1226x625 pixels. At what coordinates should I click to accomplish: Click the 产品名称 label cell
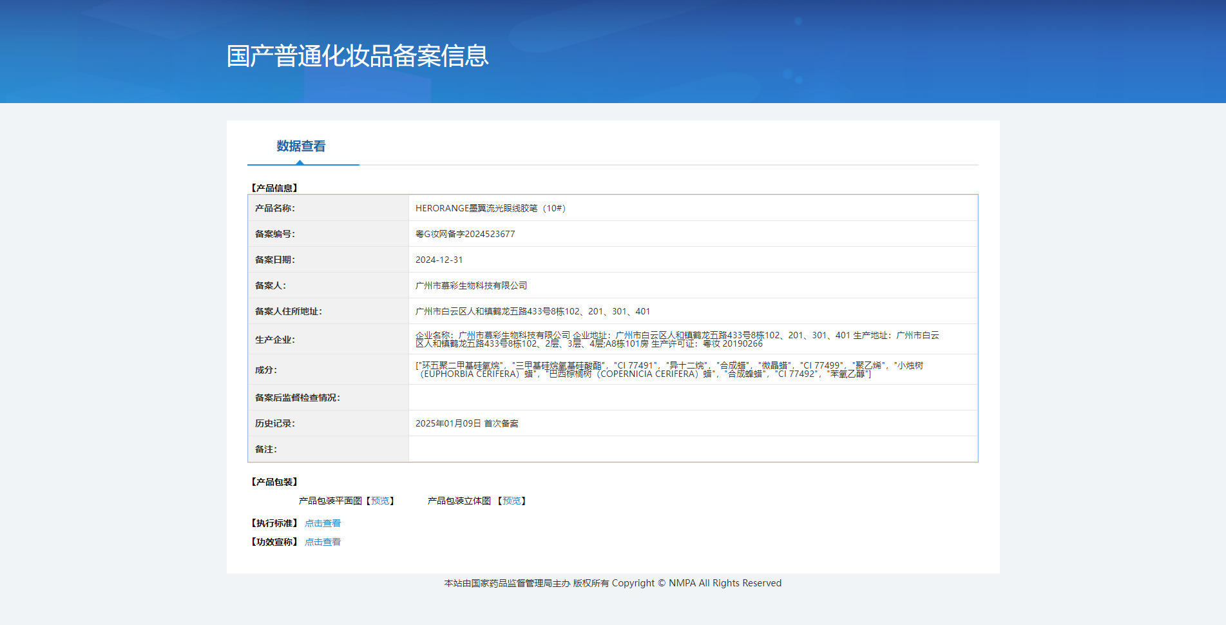(275, 208)
